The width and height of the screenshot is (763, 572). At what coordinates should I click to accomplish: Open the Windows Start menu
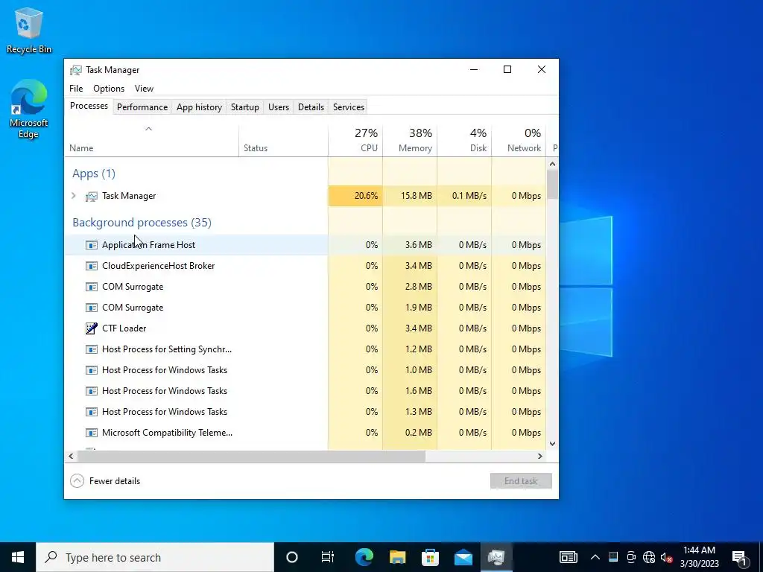pyautogui.click(x=18, y=557)
